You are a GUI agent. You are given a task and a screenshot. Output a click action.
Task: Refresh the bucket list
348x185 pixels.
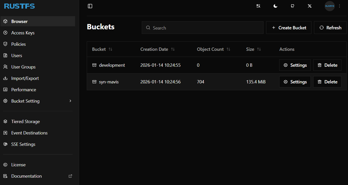(330, 27)
